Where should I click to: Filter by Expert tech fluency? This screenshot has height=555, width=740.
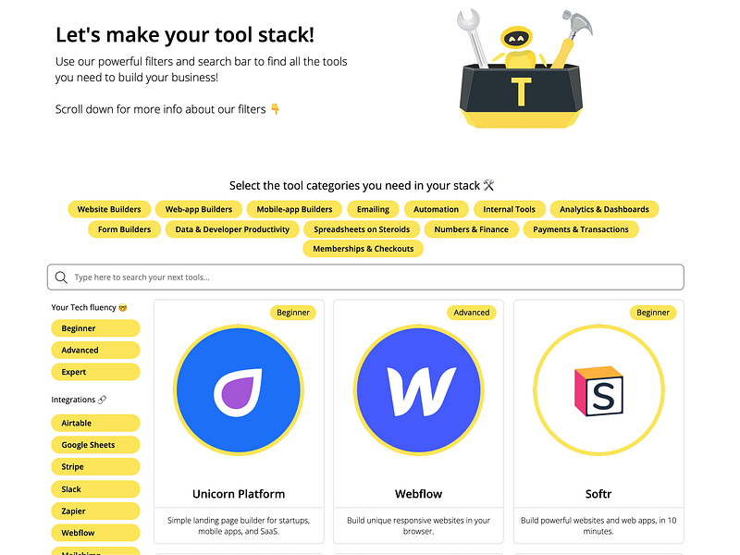[x=95, y=372]
